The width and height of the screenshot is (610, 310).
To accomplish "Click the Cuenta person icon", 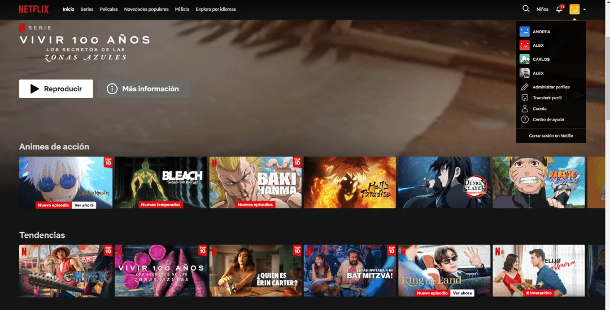I will coord(525,109).
